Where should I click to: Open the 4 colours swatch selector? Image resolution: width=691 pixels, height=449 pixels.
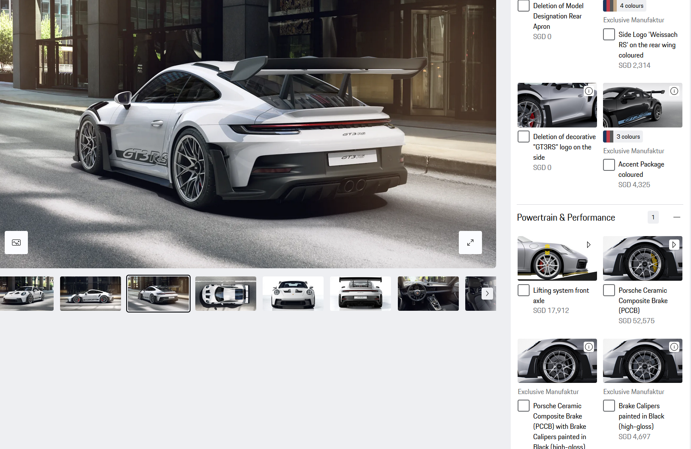pyautogui.click(x=624, y=6)
